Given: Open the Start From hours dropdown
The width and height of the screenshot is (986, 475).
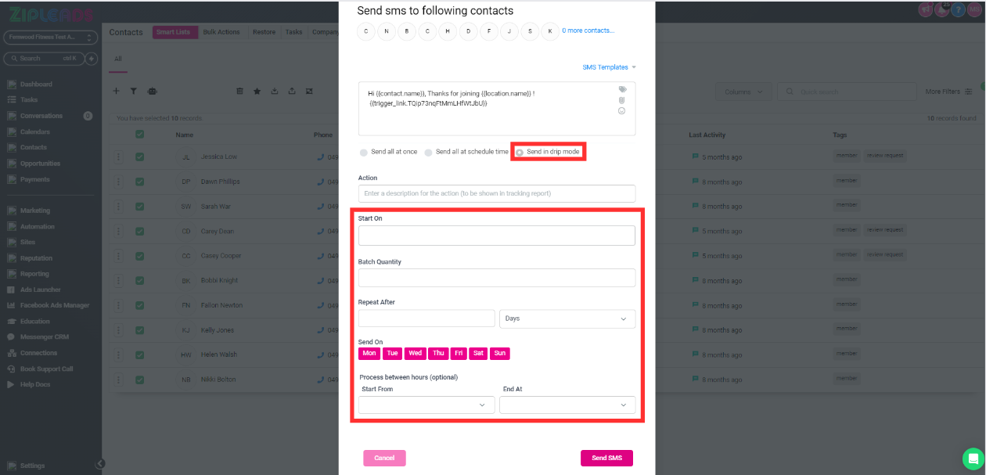Looking at the screenshot, I should pyautogui.click(x=426, y=405).
